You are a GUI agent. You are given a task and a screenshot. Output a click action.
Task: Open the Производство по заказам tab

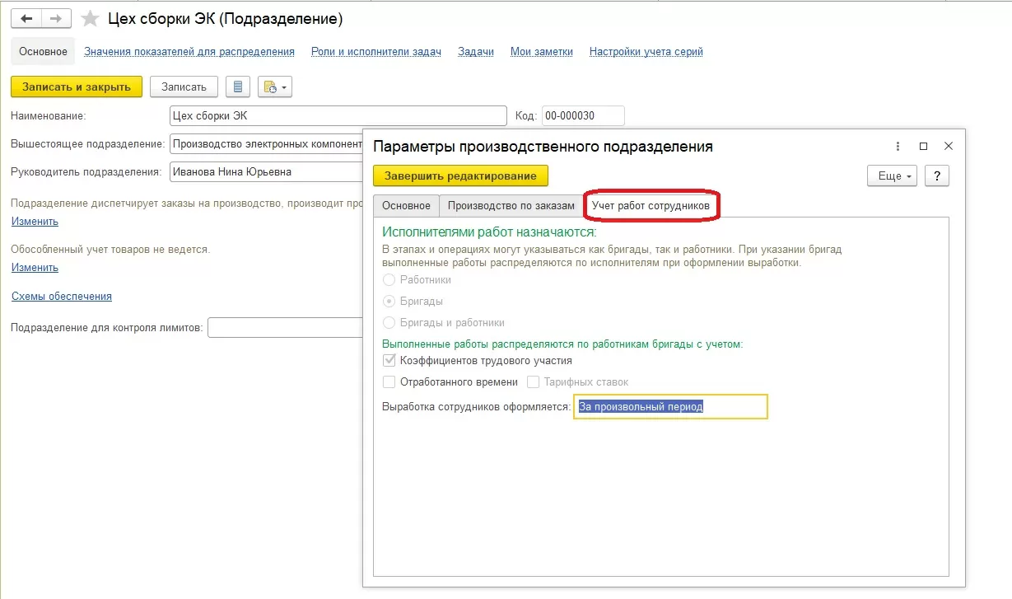[511, 205]
